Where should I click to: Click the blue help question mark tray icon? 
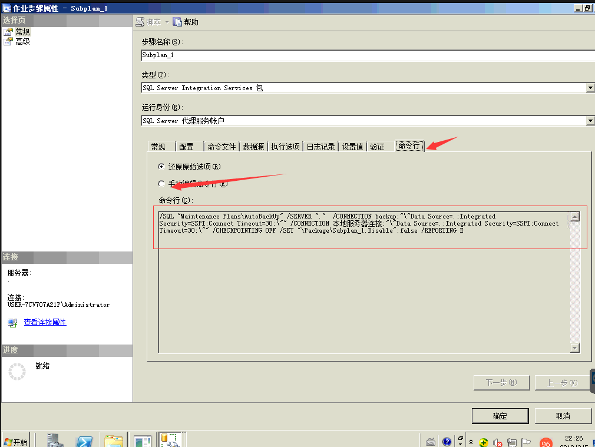coord(447,442)
